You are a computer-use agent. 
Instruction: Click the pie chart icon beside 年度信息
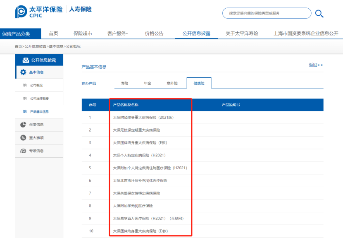(x=23, y=125)
